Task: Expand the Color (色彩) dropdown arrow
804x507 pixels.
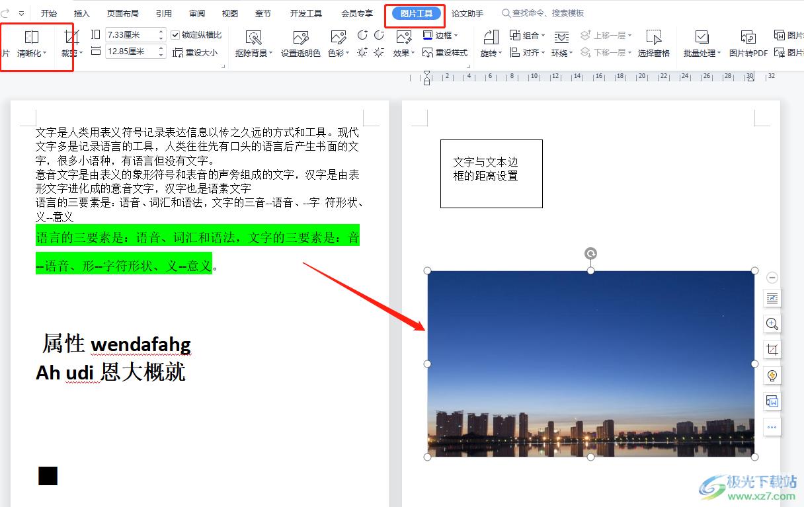Action: pos(348,54)
